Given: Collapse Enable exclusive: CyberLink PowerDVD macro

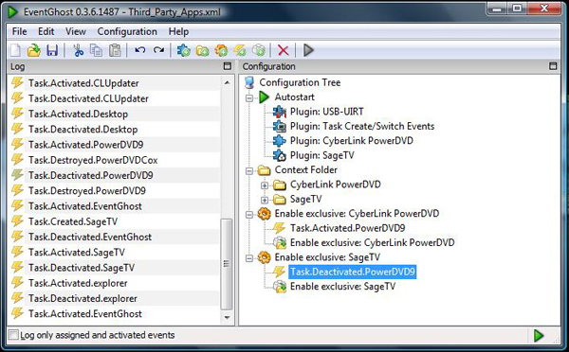Looking at the screenshot, I should 249,215.
